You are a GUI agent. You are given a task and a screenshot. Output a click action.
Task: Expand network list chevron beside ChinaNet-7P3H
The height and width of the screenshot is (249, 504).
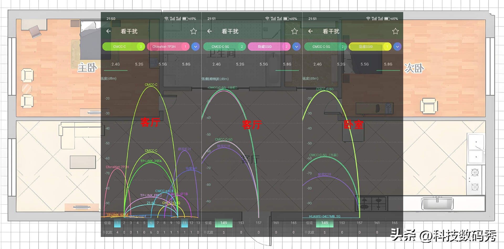[x=196, y=47]
